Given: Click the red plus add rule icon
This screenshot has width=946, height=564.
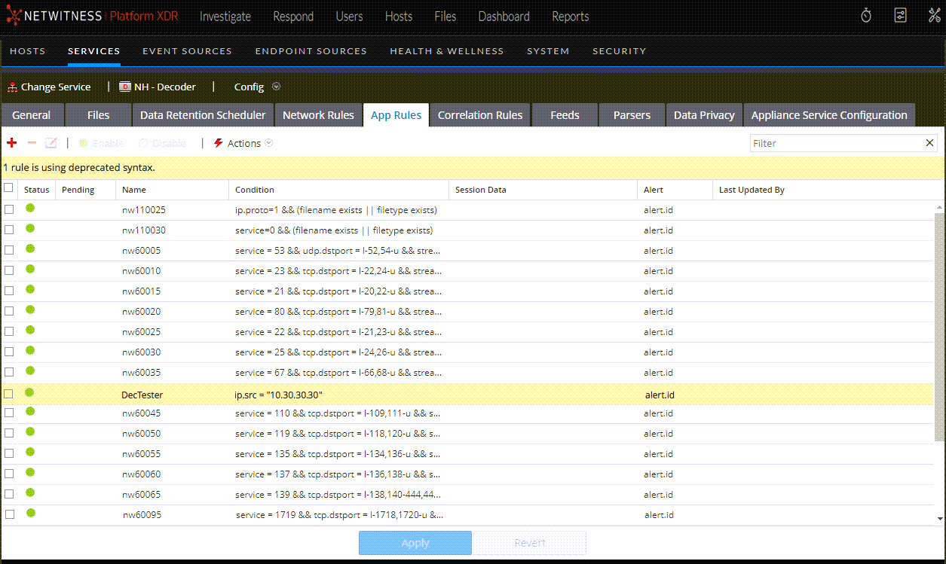Looking at the screenshot, I should (11, 143).
